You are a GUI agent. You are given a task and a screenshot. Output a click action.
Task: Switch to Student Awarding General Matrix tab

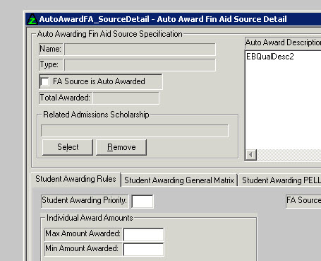[x=179, y=180]
